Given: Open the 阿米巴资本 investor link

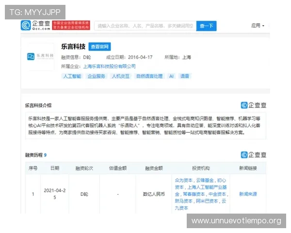Looking at the screenshot, I should [x=207, y=201].
